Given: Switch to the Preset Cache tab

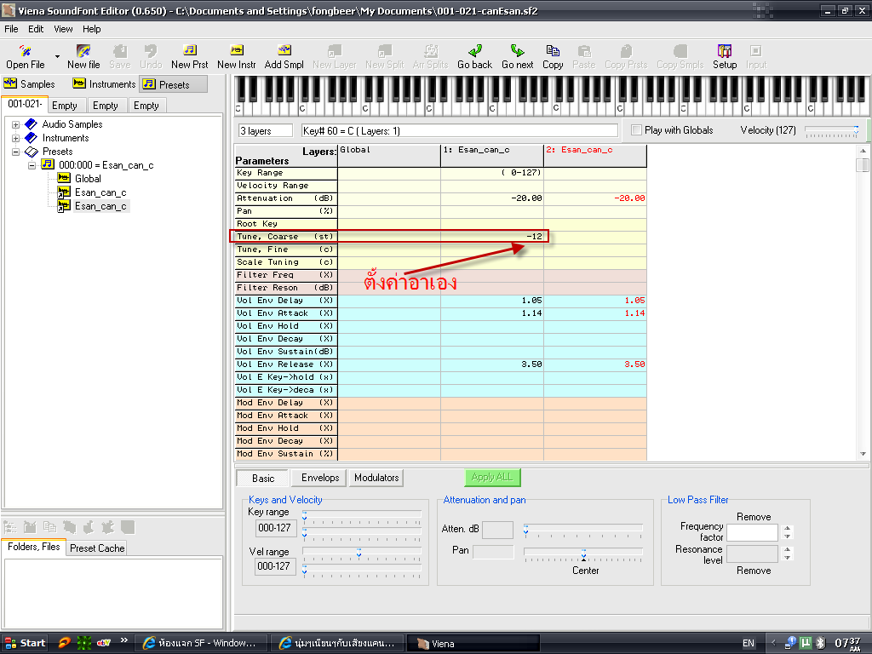Looking at the screenshot, I should tap(97, 548).
